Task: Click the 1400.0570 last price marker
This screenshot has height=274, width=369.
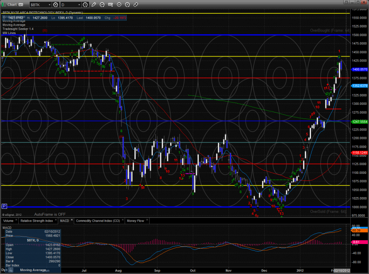Action: [x=359, y=69]
